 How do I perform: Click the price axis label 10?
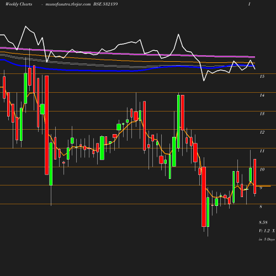pyautogui.click(x=262, y=169)
